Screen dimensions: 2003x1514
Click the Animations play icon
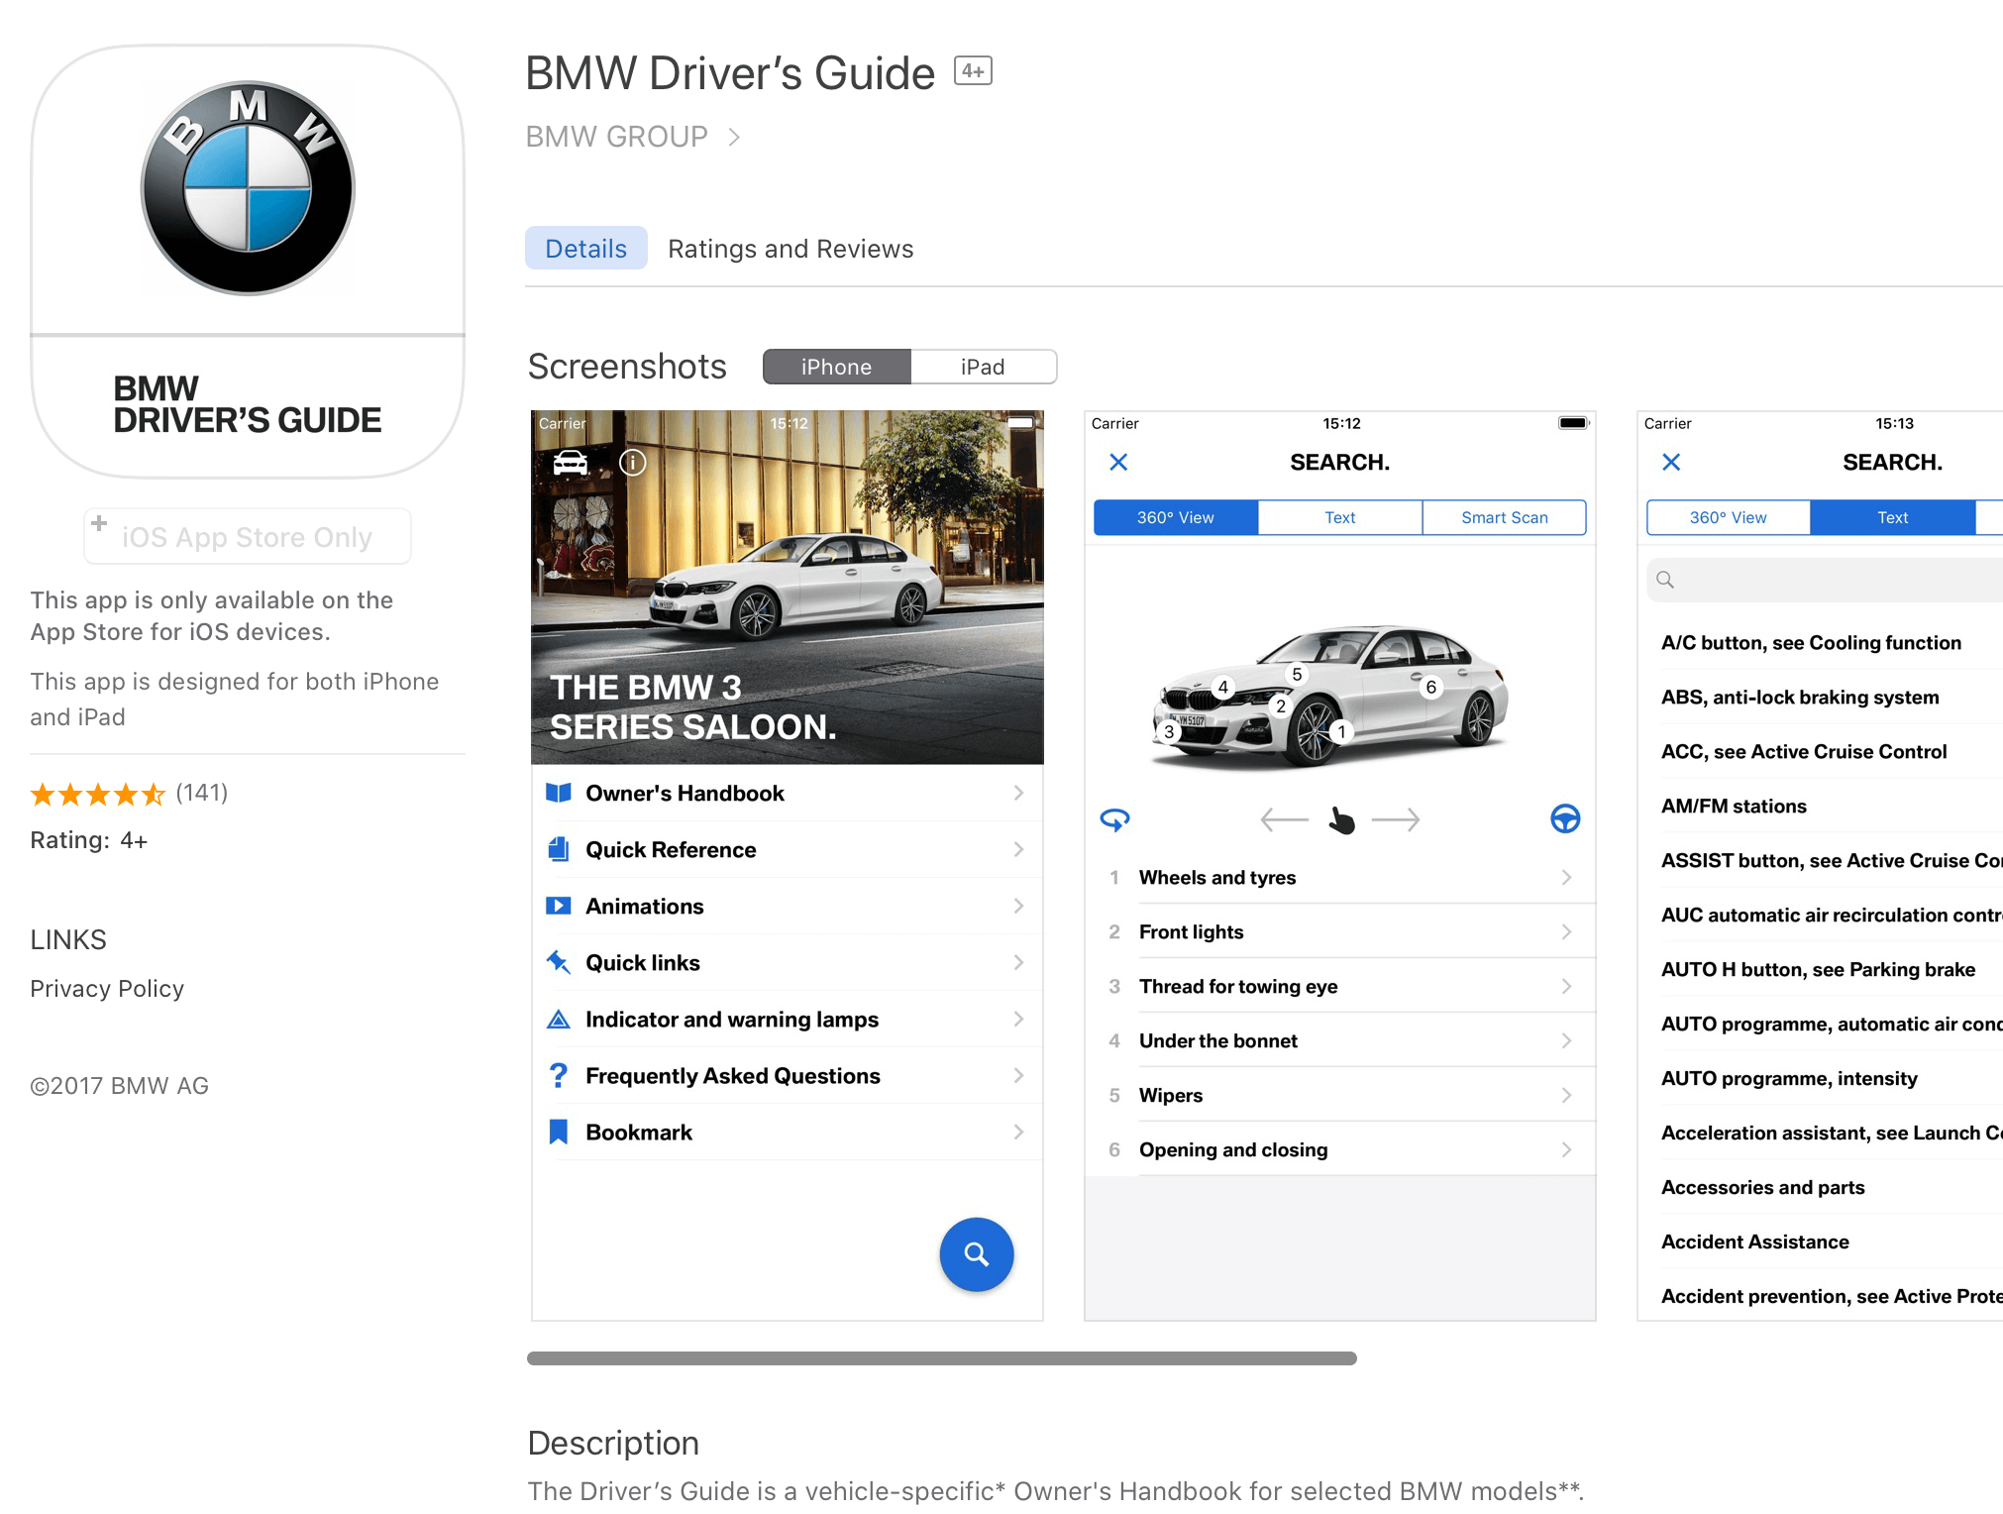click(x=559, y=906)
